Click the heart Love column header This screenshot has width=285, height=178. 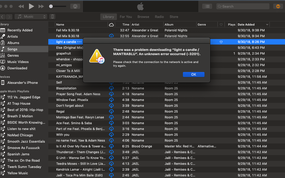[x=221, y=25]
